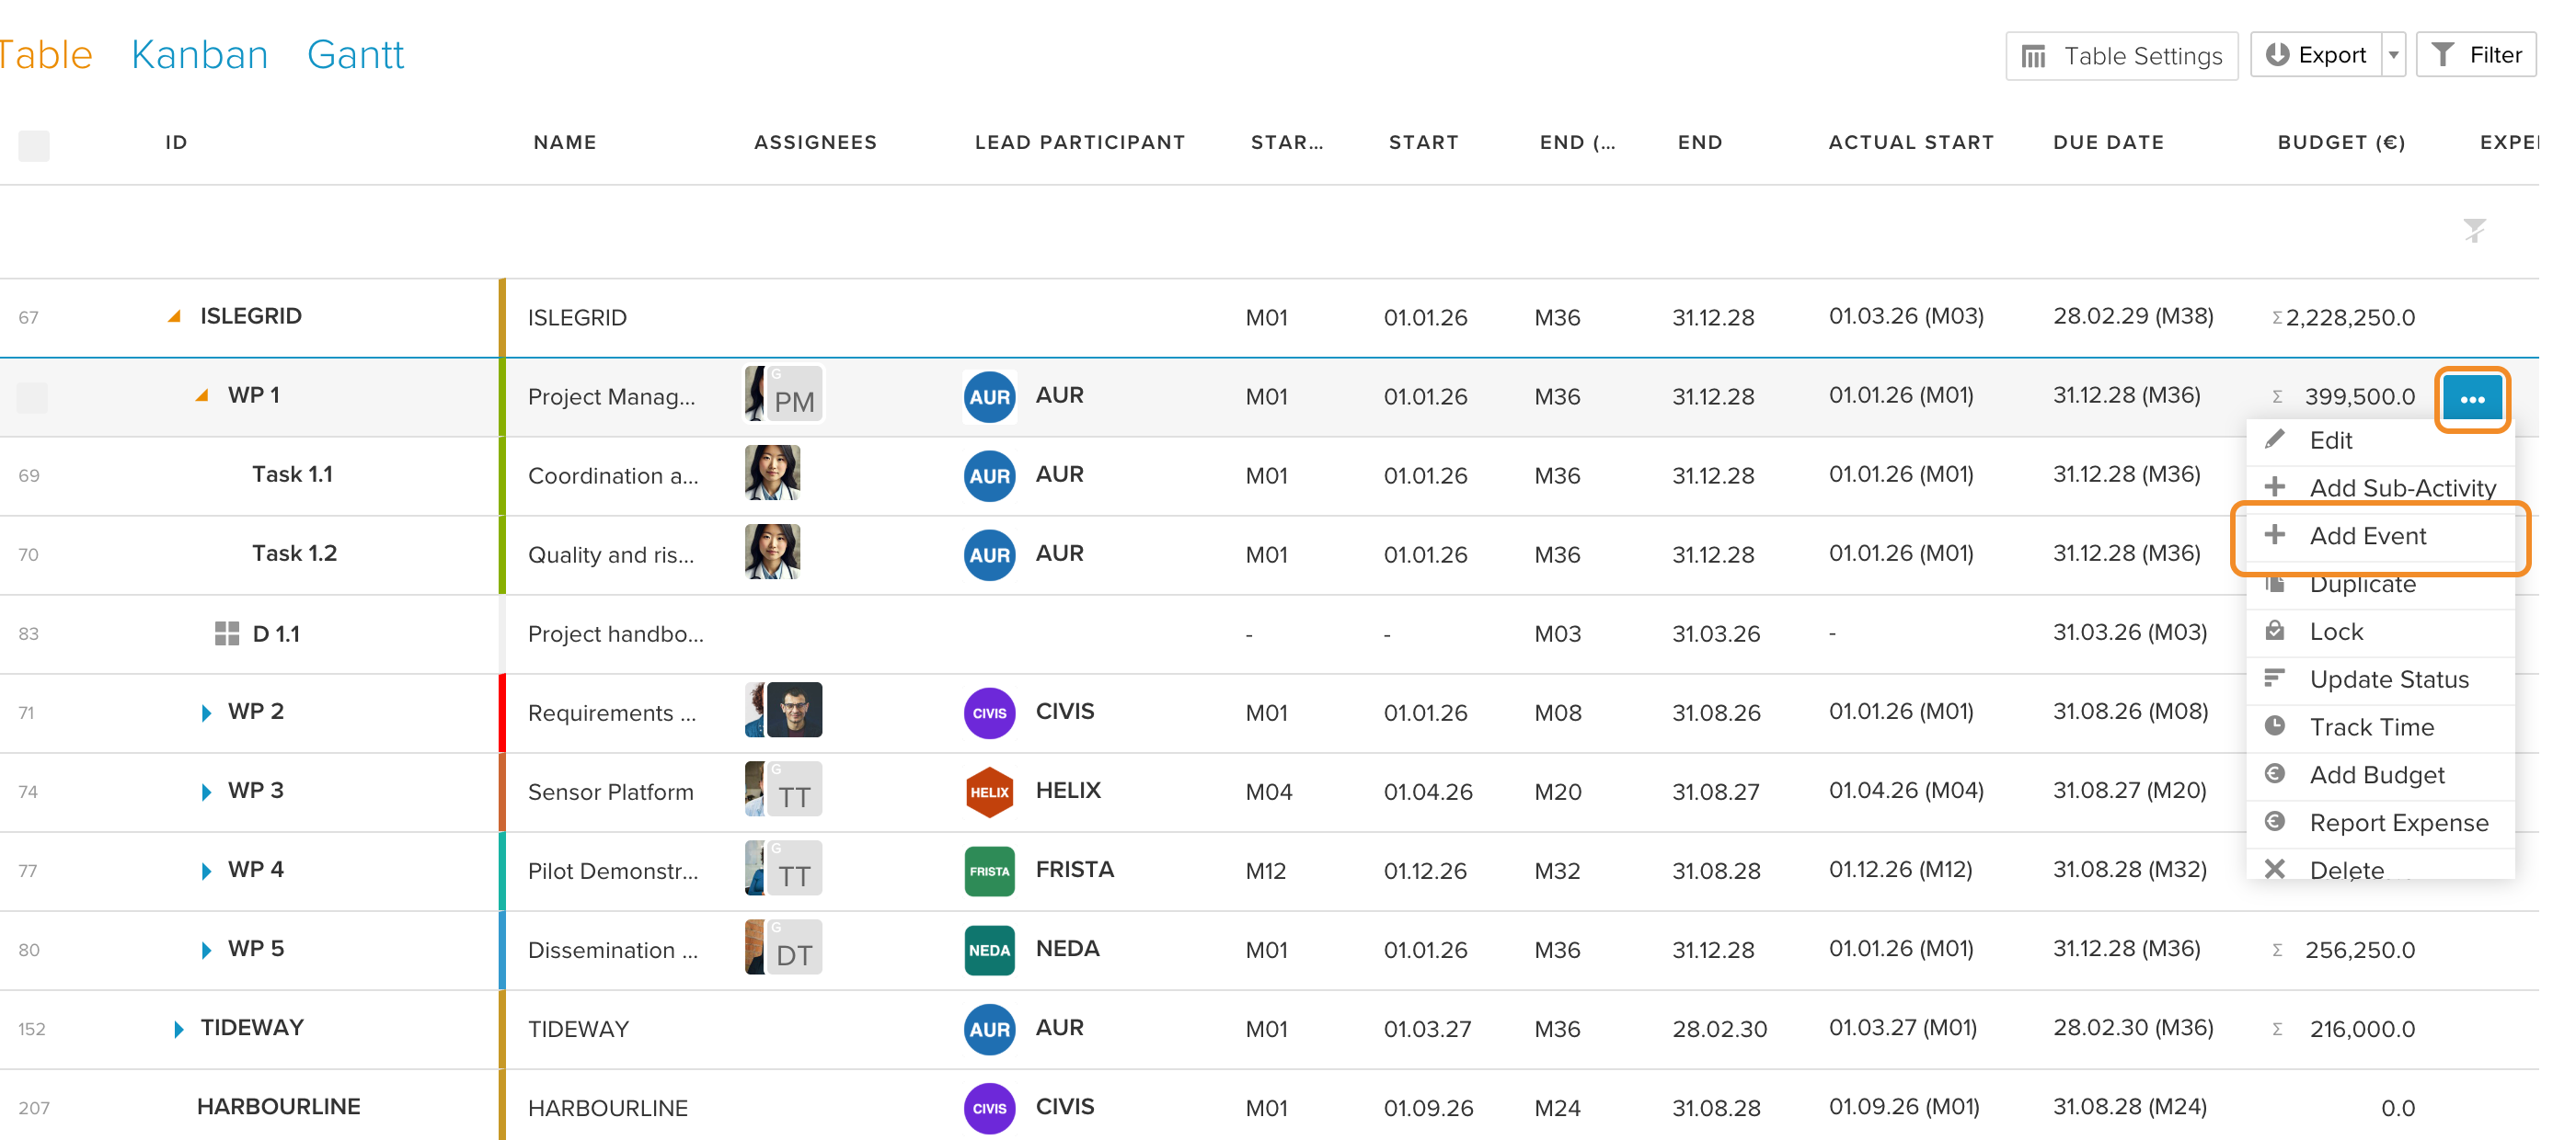Toggle the select-all checkbox in header
Image resolution: width=2576 pixels, height=1140 pixels.
[x=33, y=146]
